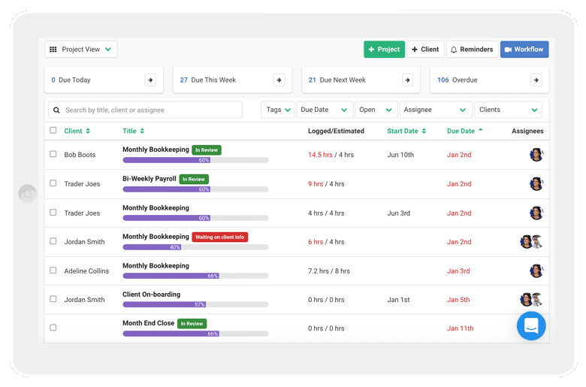This screenshot has height=387, width=586.
Task: Open the Bi-Weekly Payroll project
Action: 150,179
